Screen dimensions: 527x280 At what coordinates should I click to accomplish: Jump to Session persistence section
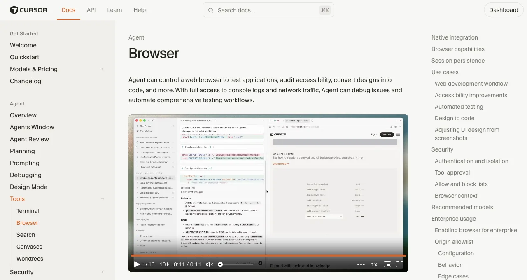pos(458,61)
